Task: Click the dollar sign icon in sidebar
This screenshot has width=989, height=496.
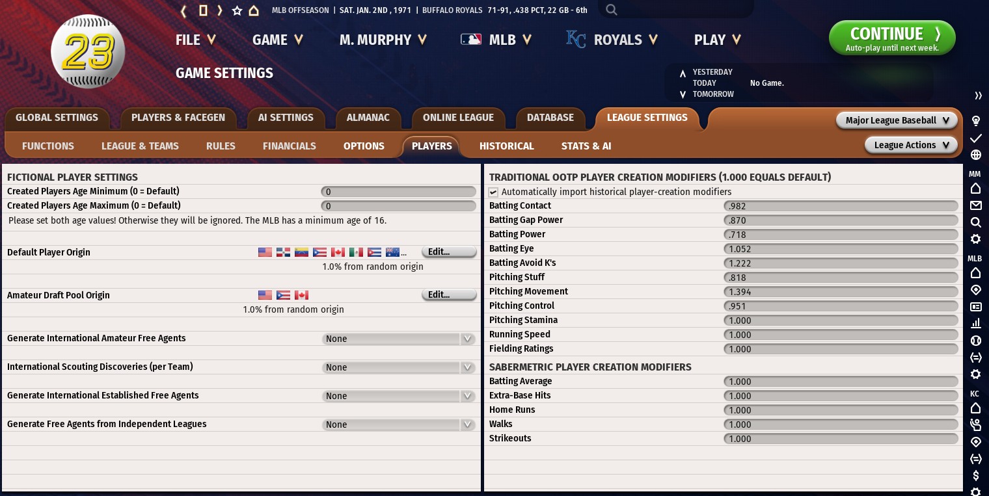Action: point(975,476)
